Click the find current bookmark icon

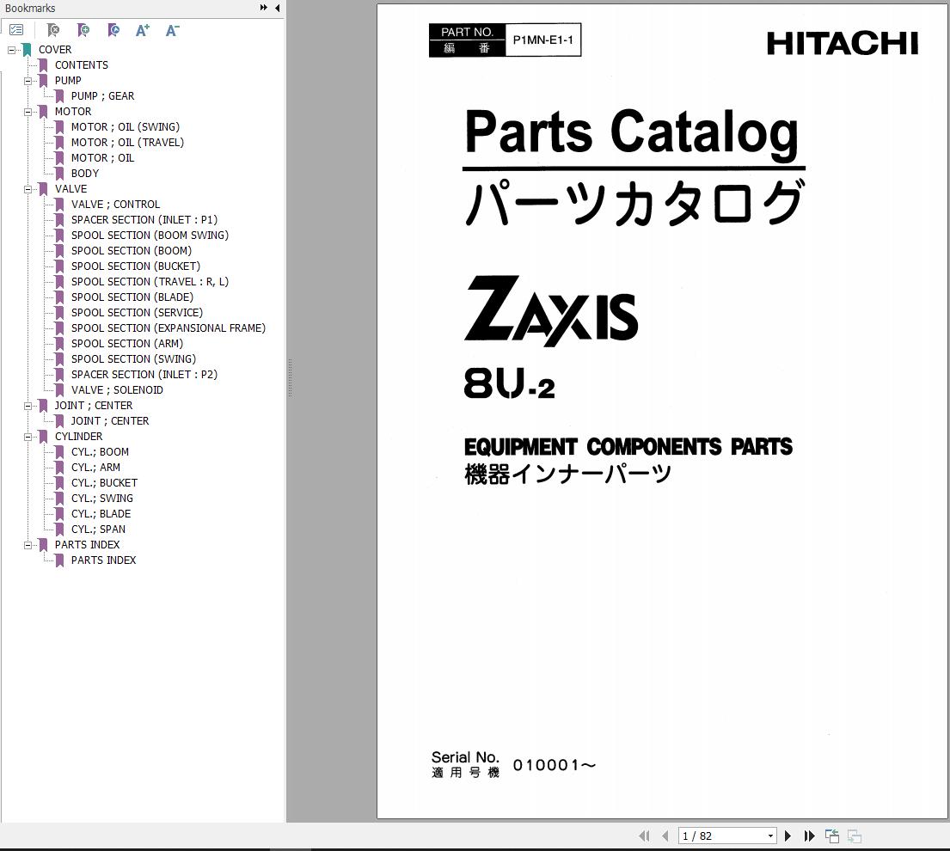(x=113, y=30)
